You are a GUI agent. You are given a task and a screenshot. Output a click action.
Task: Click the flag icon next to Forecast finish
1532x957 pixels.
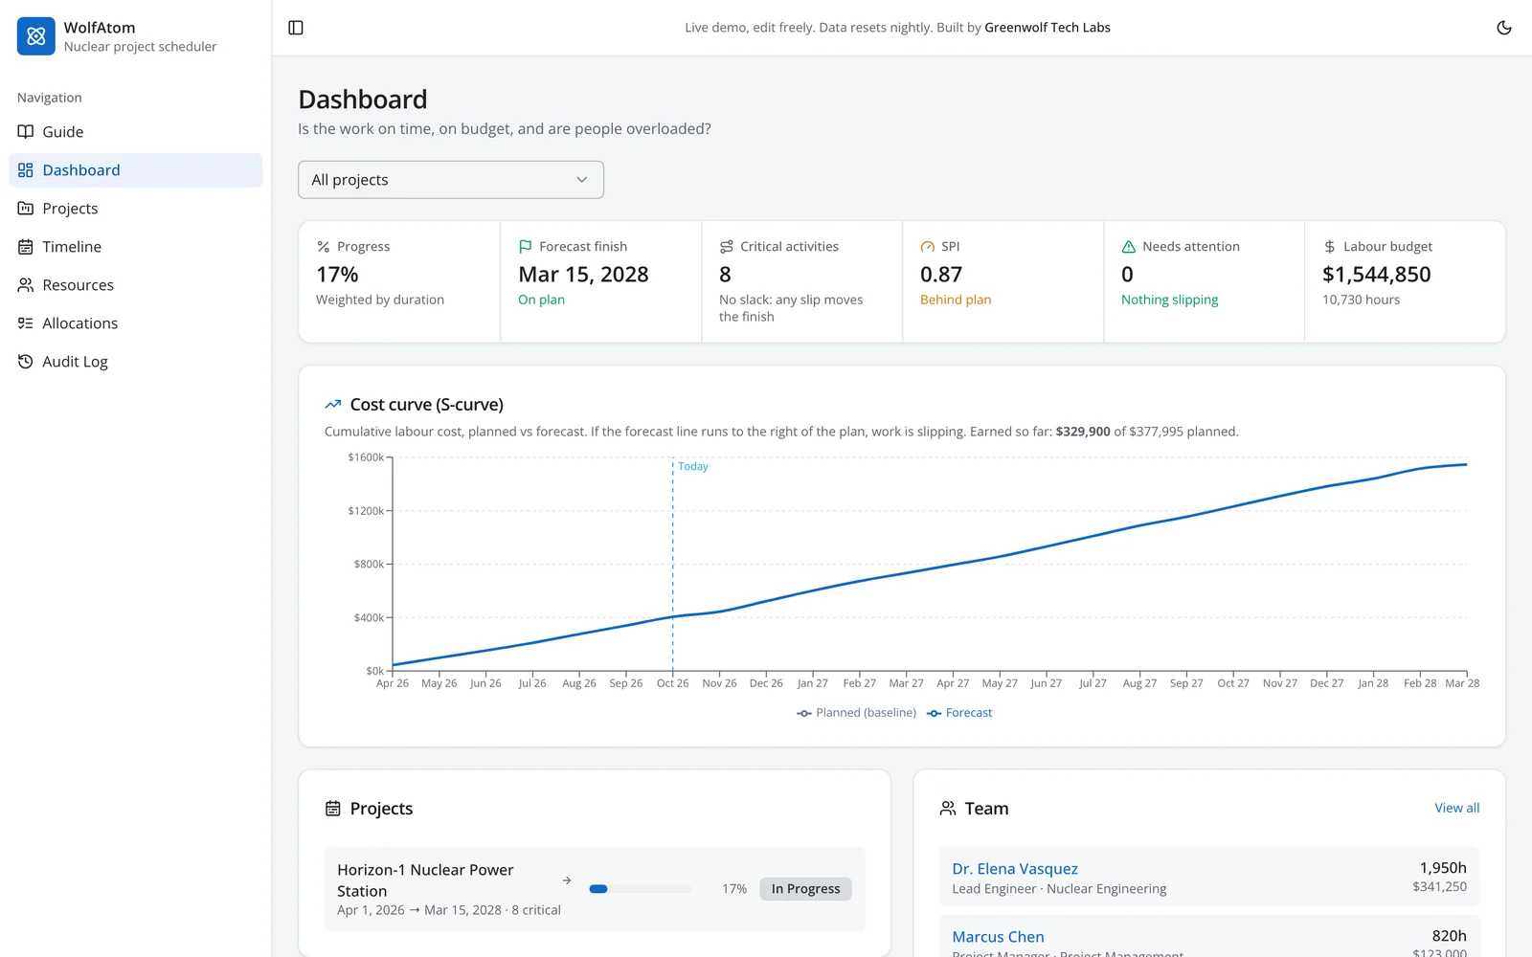point(525,247)
